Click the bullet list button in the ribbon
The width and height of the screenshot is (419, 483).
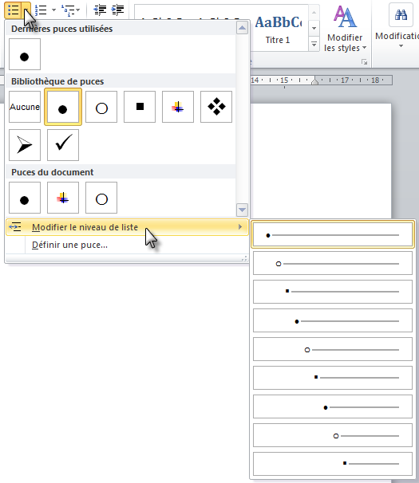coord(14,10)
